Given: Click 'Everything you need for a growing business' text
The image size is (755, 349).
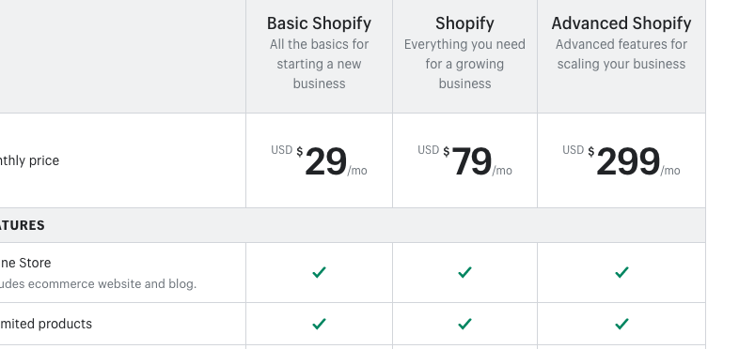Looking at the screenshot, I should [x=464, y=64].
